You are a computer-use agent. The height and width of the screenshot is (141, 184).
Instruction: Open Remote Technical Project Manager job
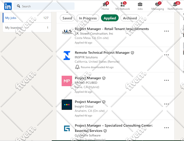coord(102,53)
